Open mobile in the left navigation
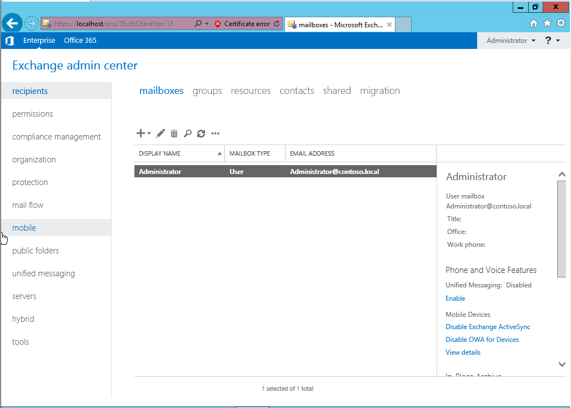The width and height of the screenshot is (571, 408). coord(57,227)
